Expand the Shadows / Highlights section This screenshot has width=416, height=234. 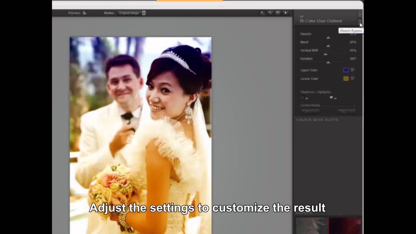(x=354, y=92)
